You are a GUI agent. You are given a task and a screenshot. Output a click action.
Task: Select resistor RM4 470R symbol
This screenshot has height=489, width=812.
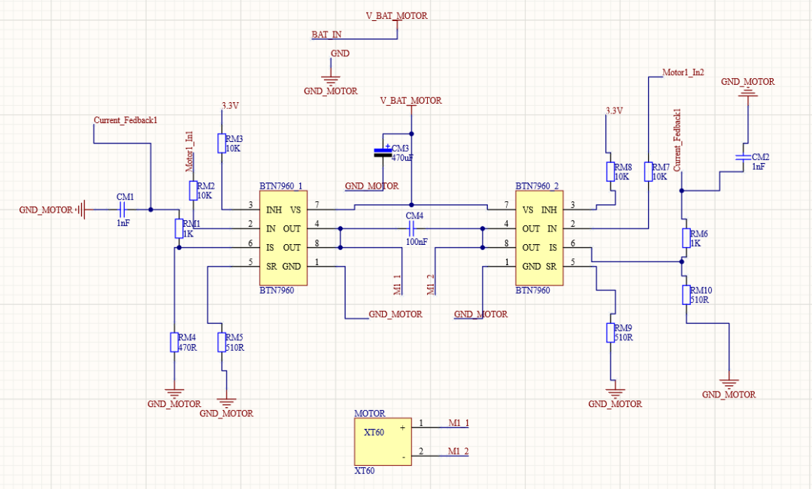pos(174,342)
